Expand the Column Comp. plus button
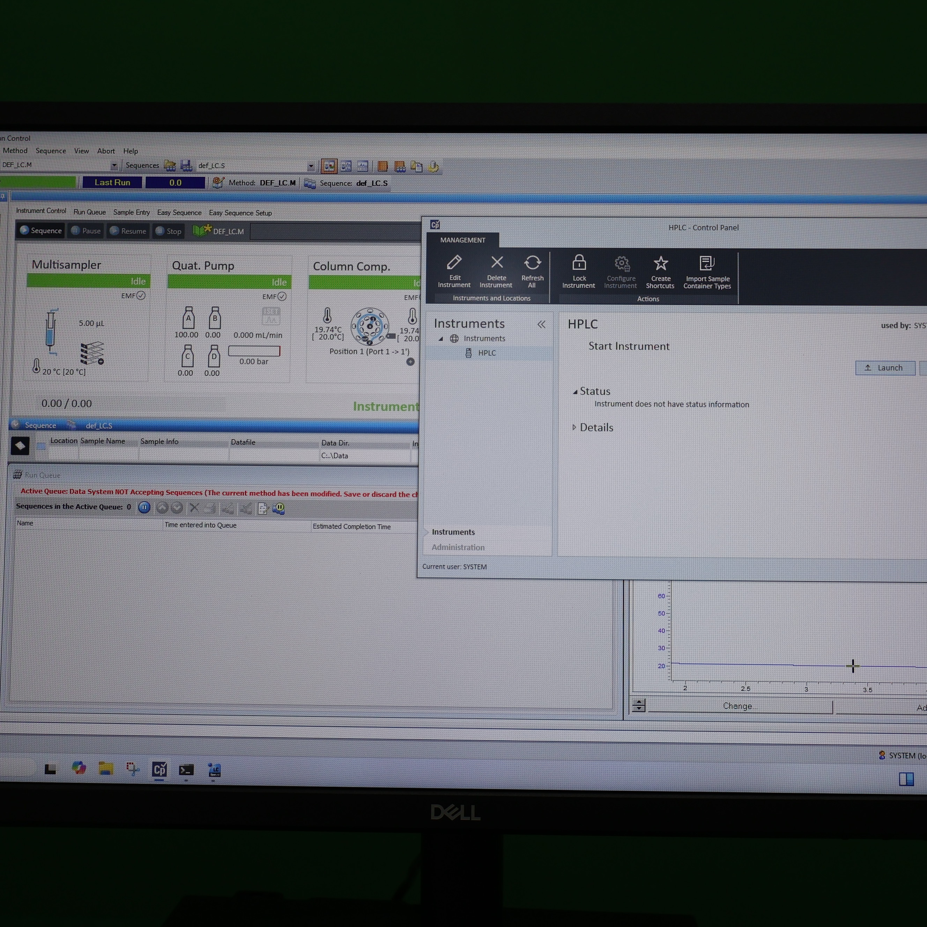Screen dimensions: 927x927 (x=410, y=362)
